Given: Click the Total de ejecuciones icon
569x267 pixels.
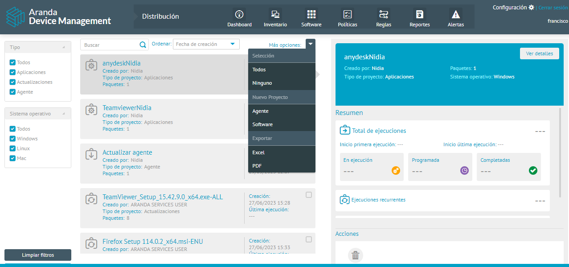Looking at the screenshot, I should click(345, 130).
